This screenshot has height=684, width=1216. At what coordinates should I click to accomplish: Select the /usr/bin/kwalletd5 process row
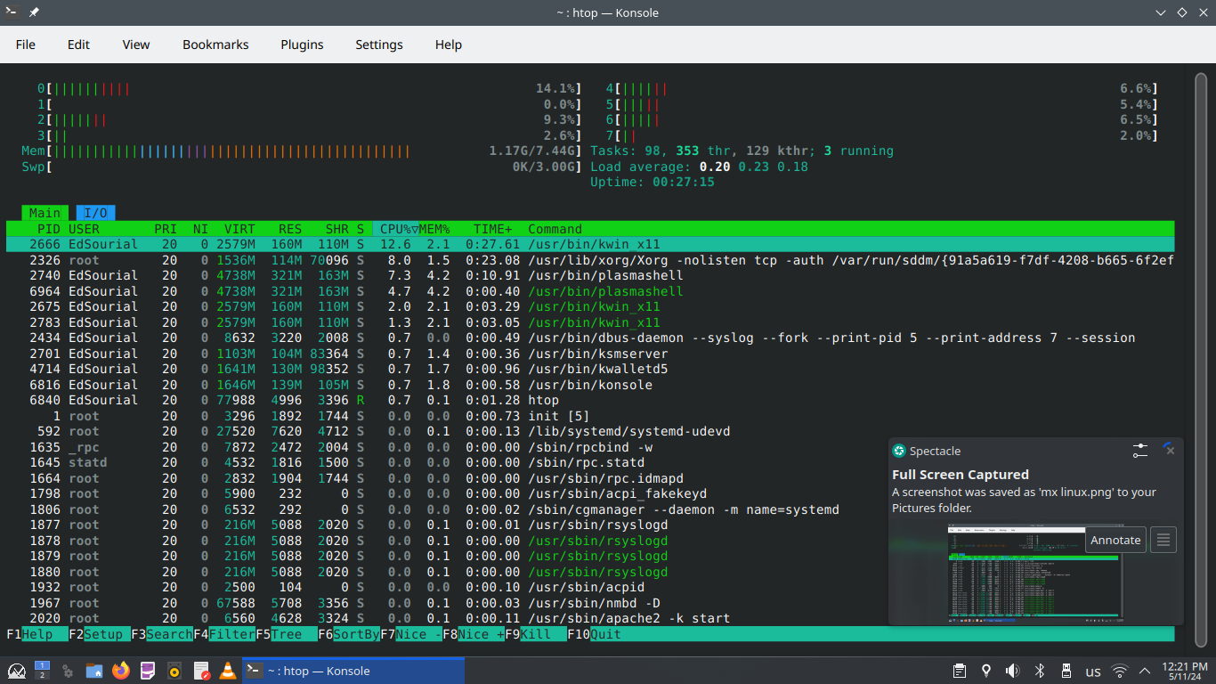590,369
